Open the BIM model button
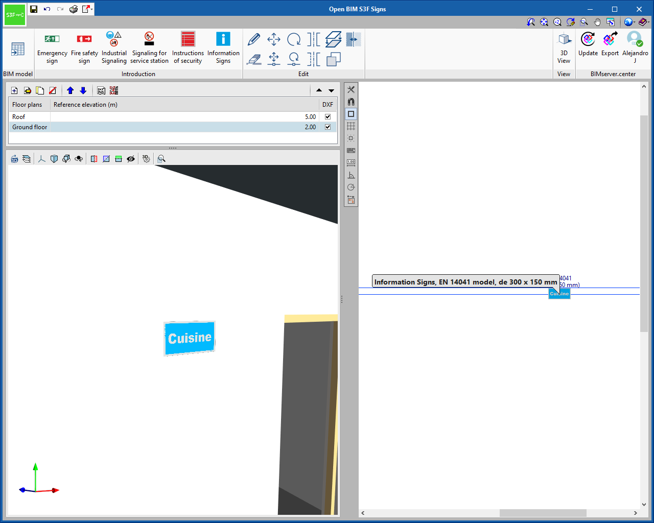The width and height of the screenshot is (654, 523). point(18,54)
